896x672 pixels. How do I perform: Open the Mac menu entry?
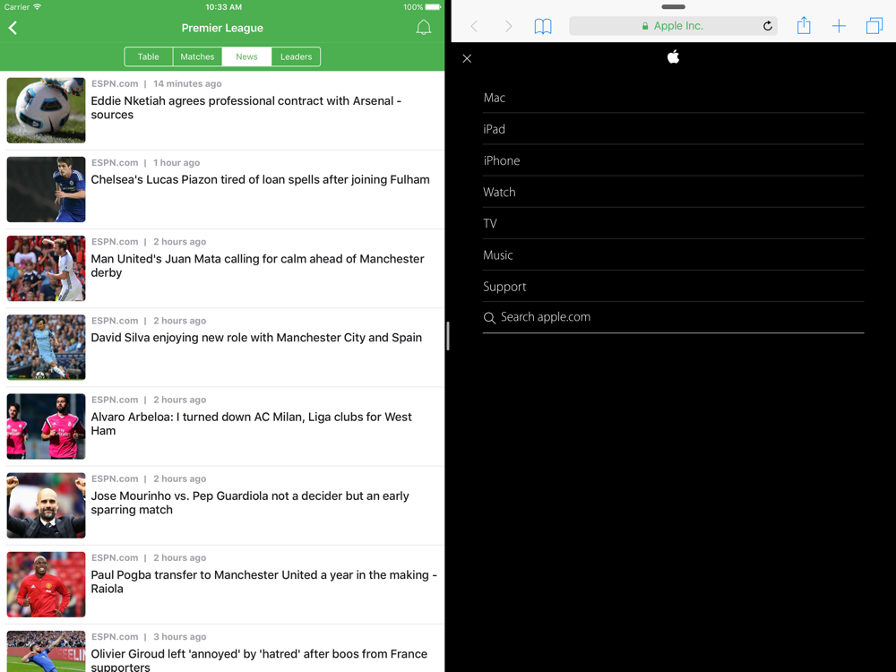tap(673, 98)
